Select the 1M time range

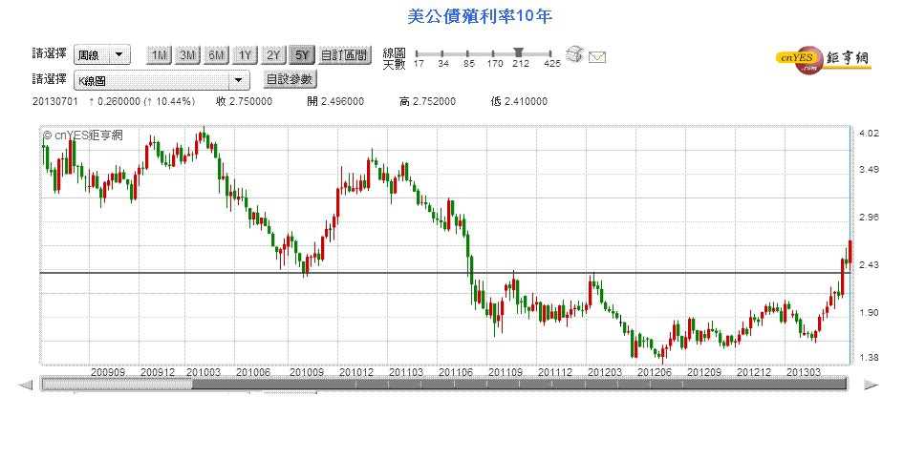coord(158,55)
